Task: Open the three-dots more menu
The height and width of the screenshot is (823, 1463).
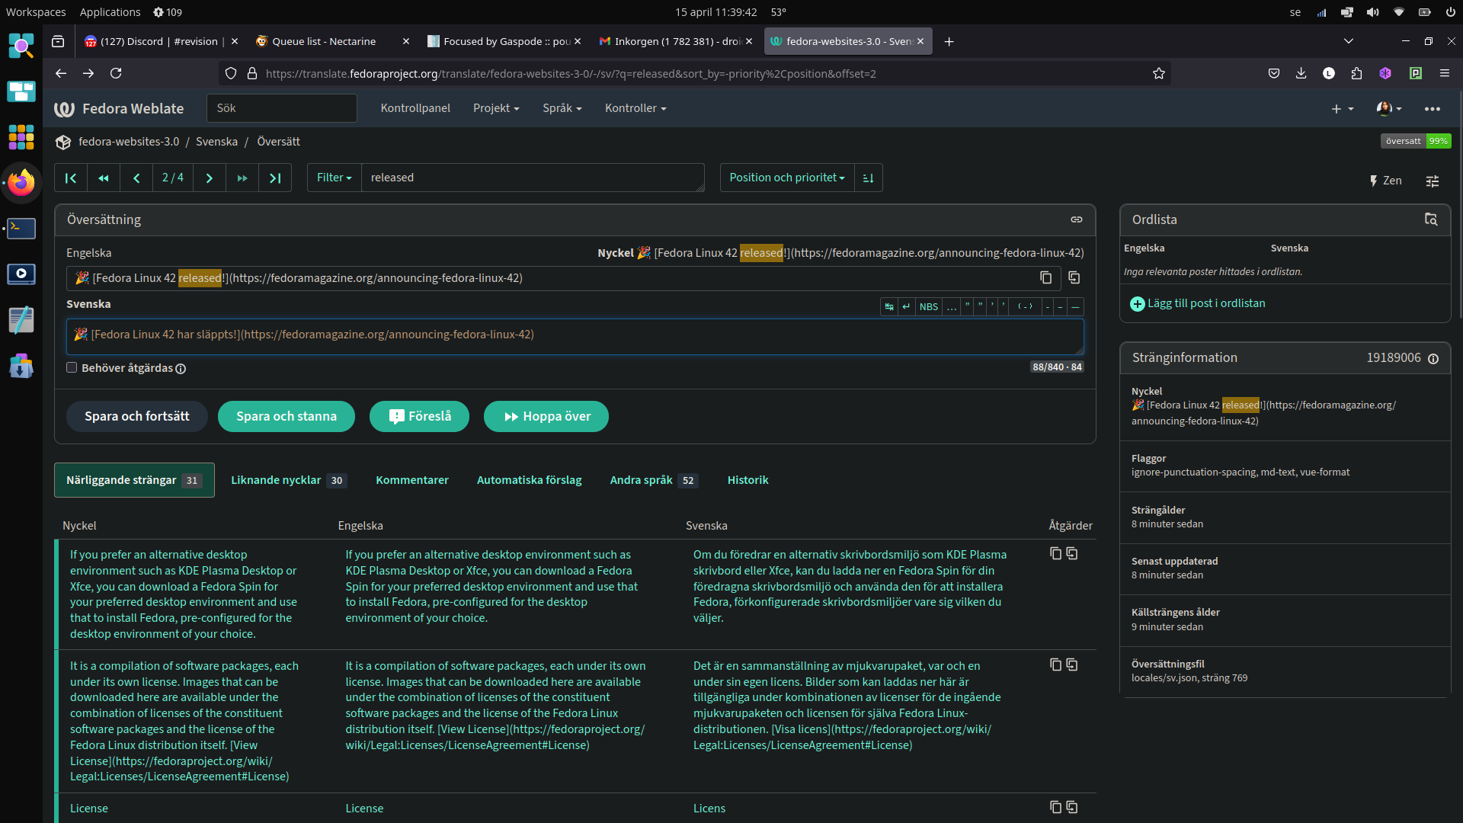Action: [1433, 109]
